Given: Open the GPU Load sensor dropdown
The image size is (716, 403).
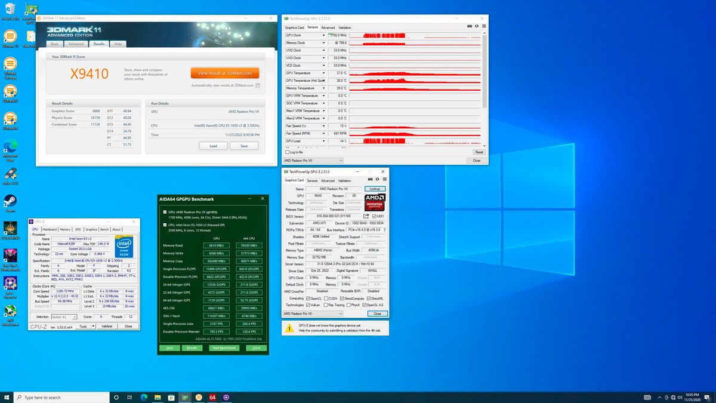Looking at the screenshot, I should [324, 141].
